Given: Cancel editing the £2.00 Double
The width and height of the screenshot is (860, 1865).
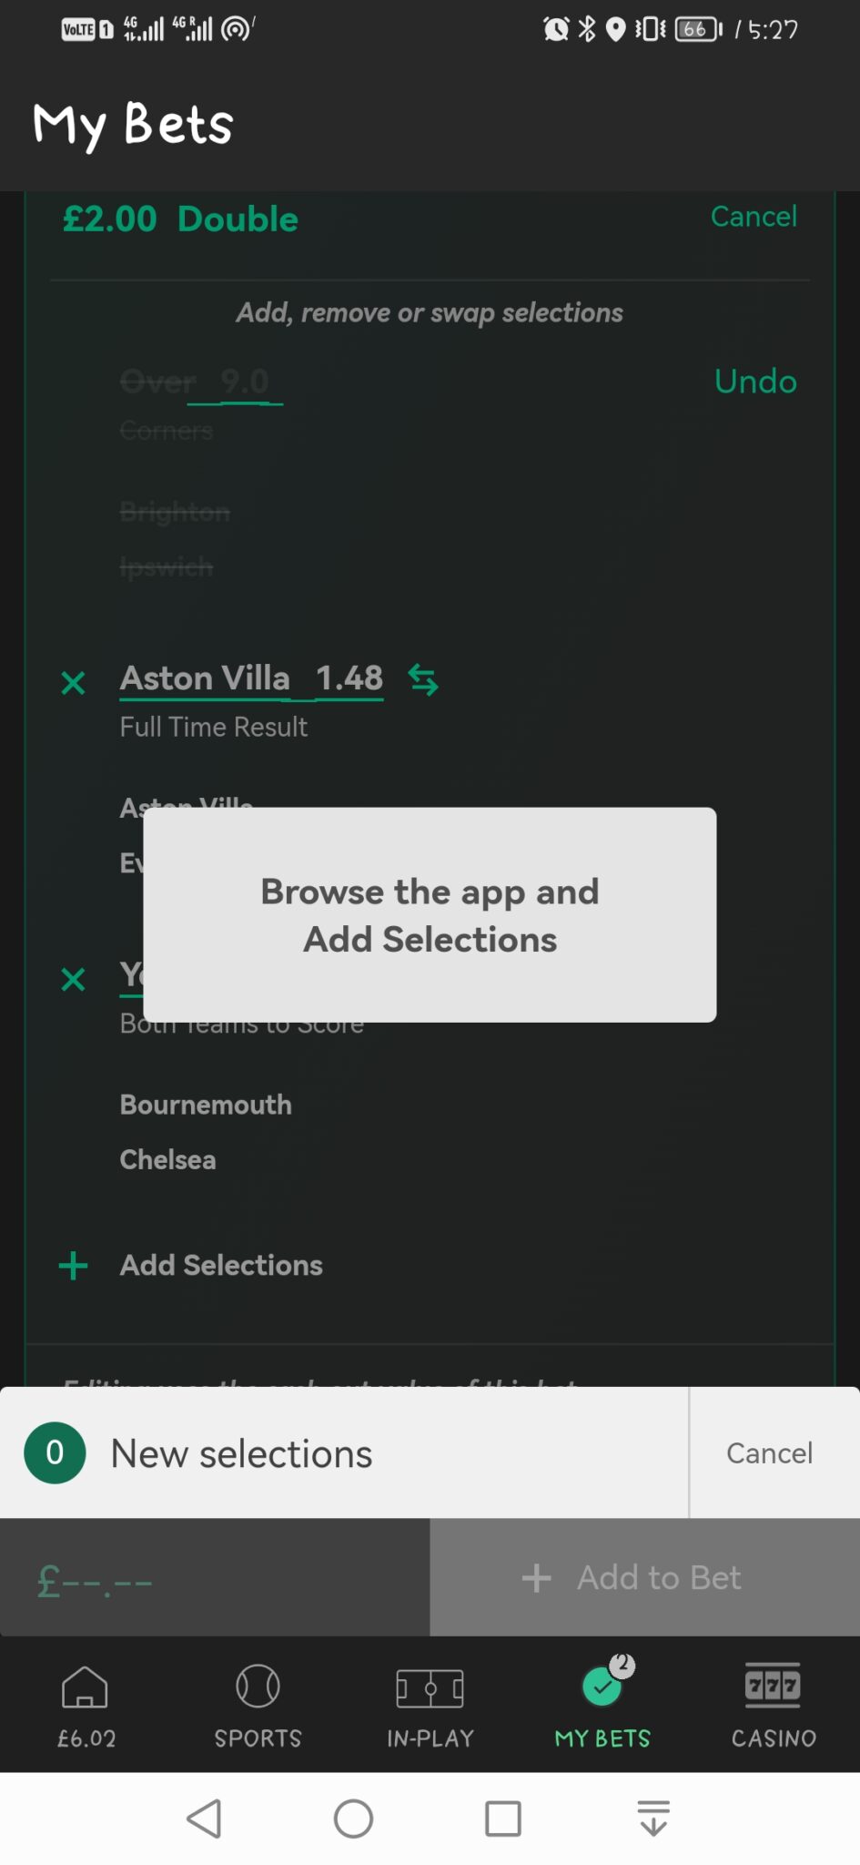Looking at the screenshot, I should 754,217.
